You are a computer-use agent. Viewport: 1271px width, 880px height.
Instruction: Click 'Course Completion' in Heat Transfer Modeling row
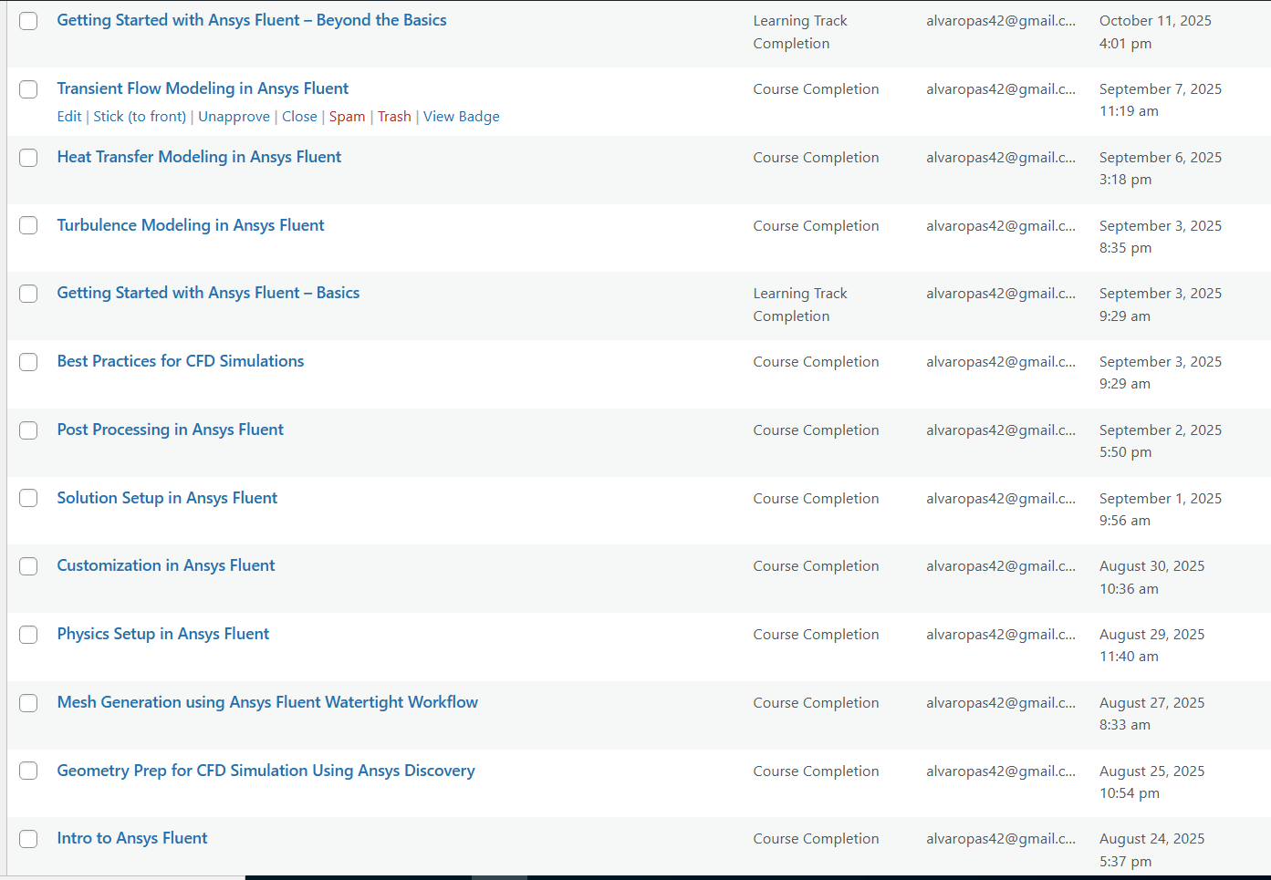click(x=817, y=158)
